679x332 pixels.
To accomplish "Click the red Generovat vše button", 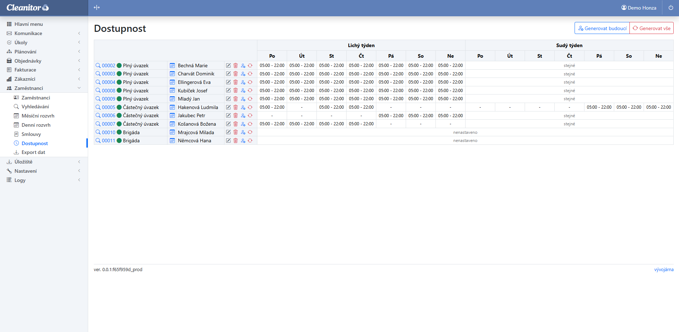I will click(x=651, y=28).
